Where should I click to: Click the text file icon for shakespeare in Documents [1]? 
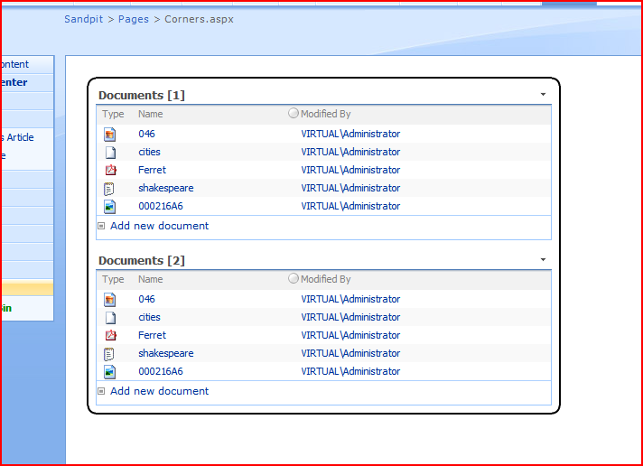110,189
